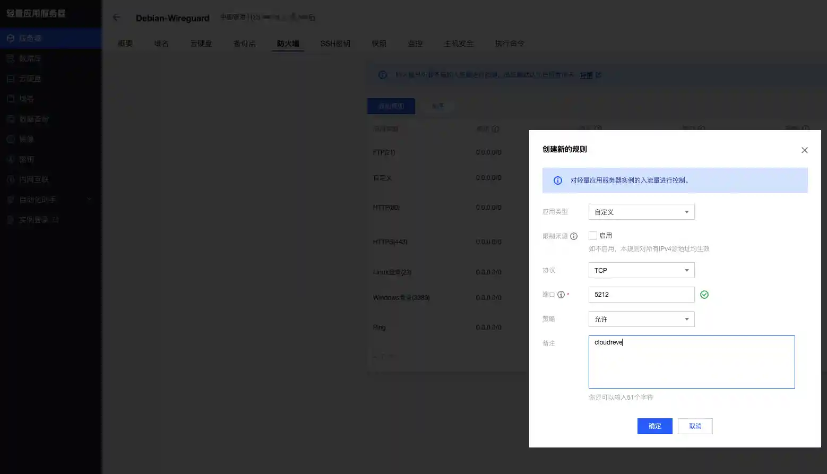This screenshot has width=827, height=474.
Task: Click the 确定 button to confirm
Action: click(x=654, y=426)
